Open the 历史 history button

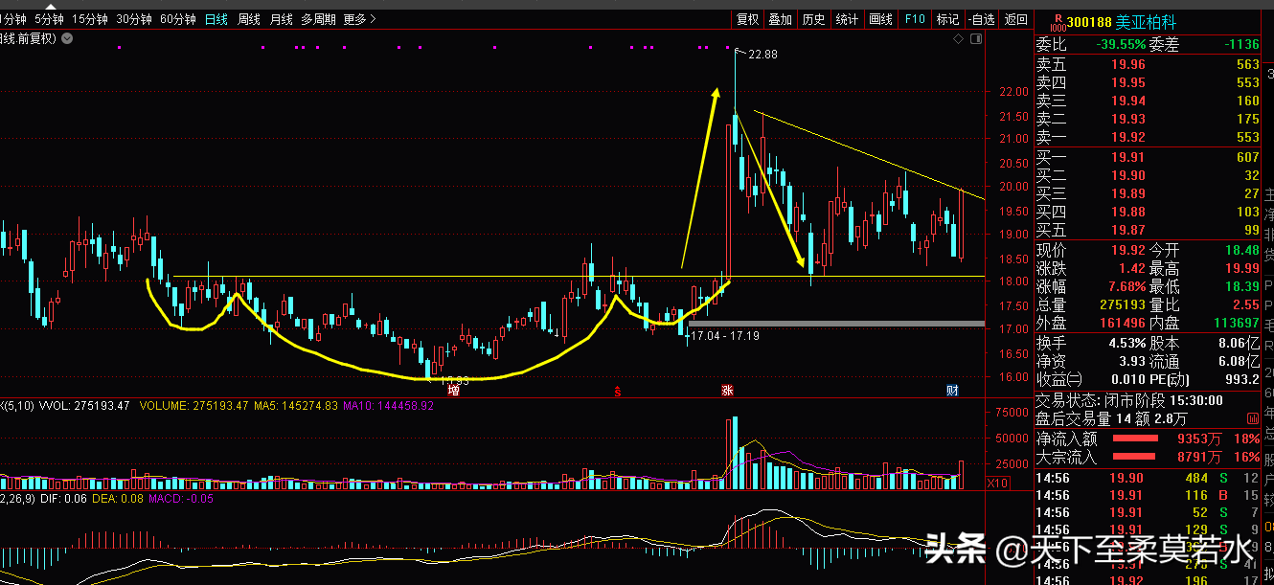point(813,19)
